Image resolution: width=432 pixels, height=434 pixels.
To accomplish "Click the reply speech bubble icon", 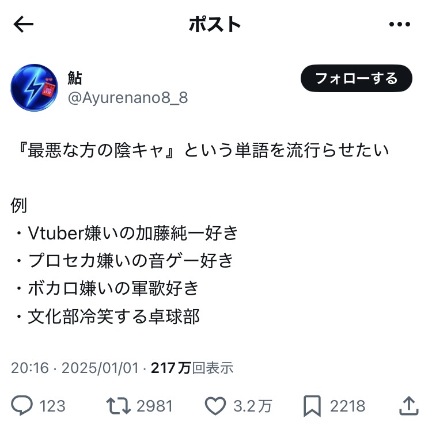I will pos(22,405).
